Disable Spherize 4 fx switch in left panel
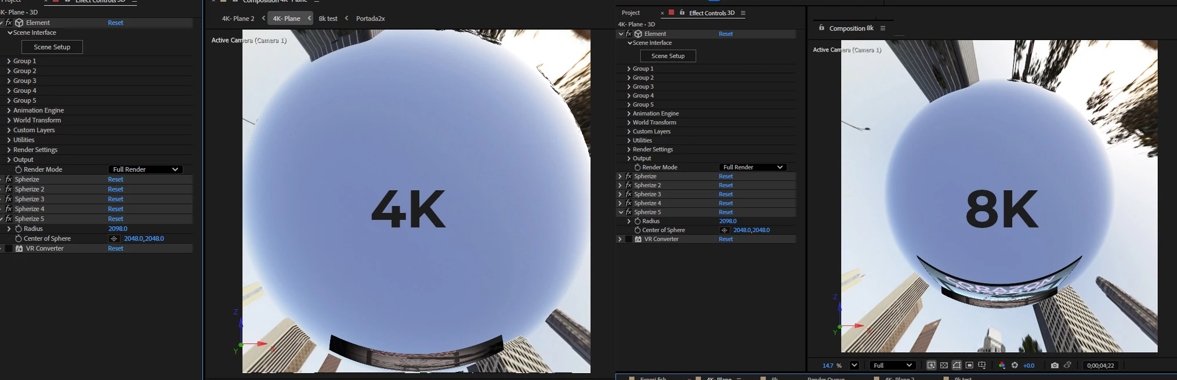Screen dimensions: 1177x380 9,209
